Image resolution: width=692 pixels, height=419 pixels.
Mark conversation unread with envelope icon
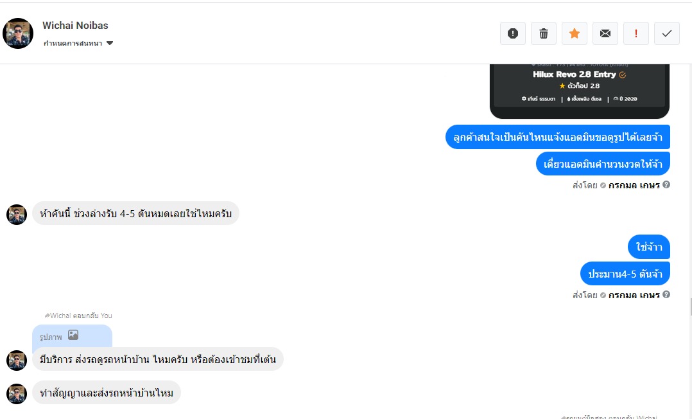605,33
